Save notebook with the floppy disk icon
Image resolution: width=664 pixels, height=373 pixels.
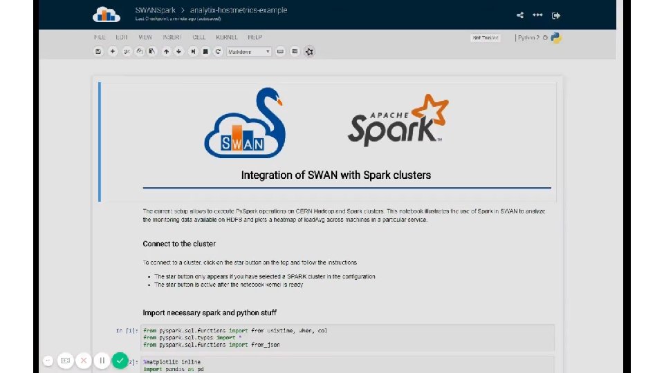98,52
